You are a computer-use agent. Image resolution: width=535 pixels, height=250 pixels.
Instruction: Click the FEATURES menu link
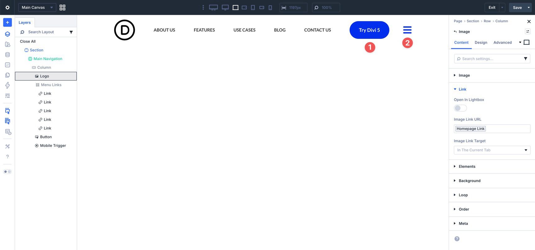click(204, 30)
